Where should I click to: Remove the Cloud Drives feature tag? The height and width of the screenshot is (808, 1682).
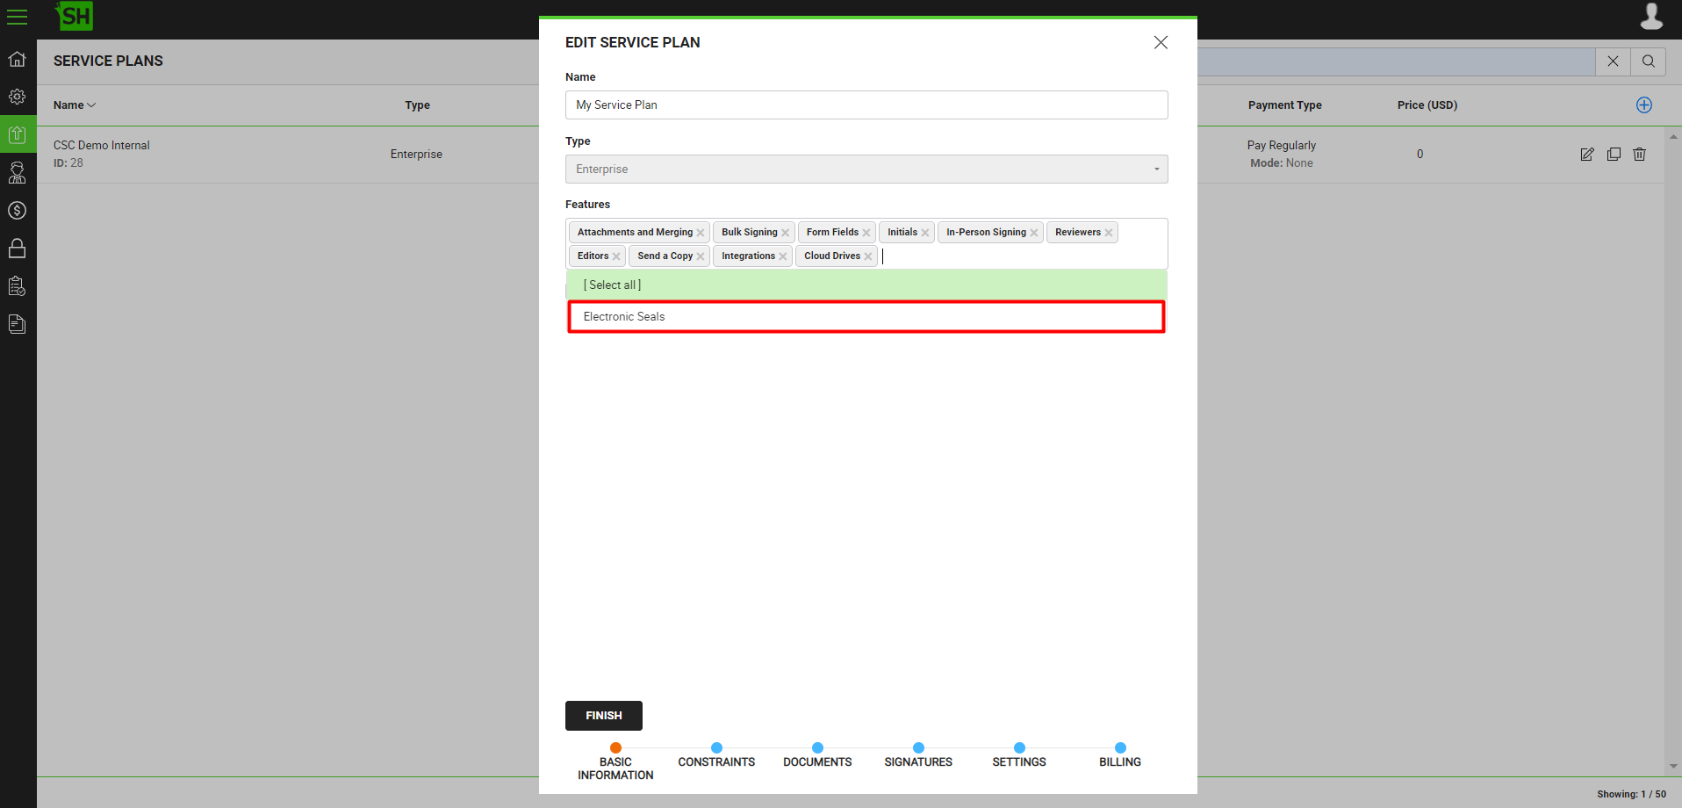point(868,256)
